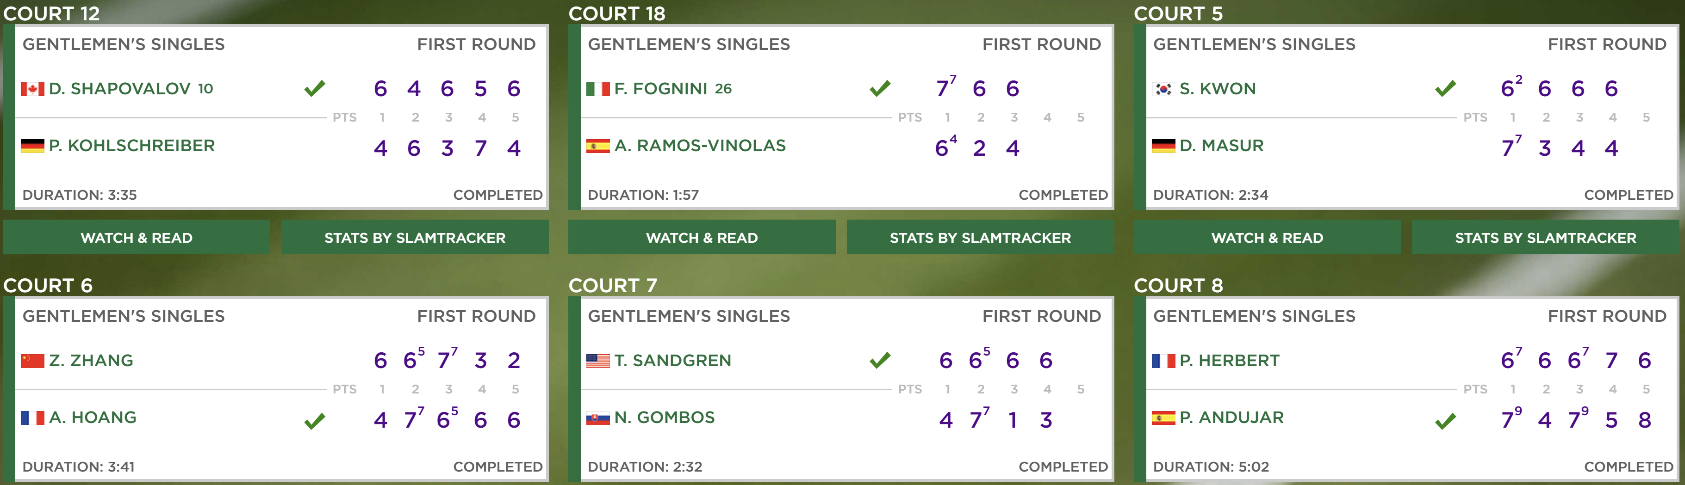1685x485 pixels.
Task: Select player D. Shapovalov name link
Action: (120, 89)
